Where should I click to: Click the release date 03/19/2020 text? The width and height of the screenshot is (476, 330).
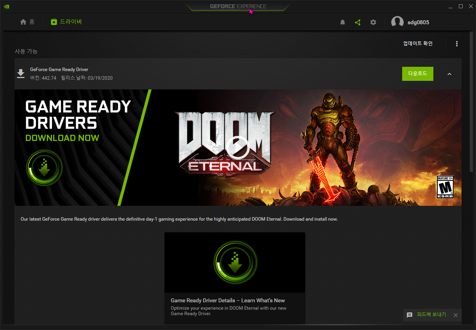[x=87, y=78]
